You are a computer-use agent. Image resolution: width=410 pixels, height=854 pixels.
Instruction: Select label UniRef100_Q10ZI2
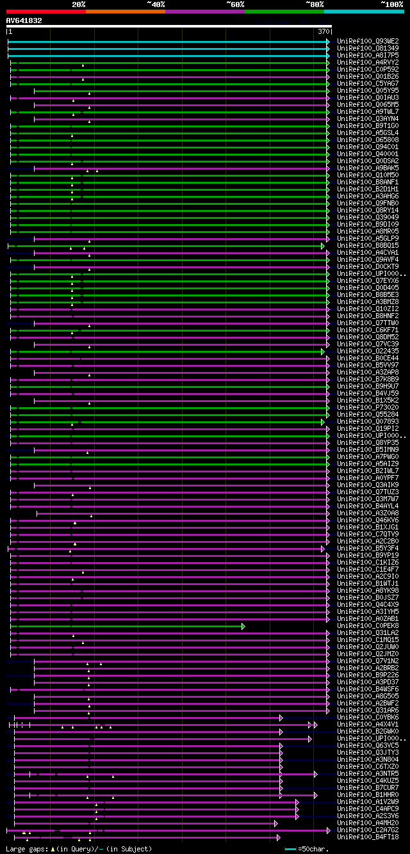(x=368, y=309)
